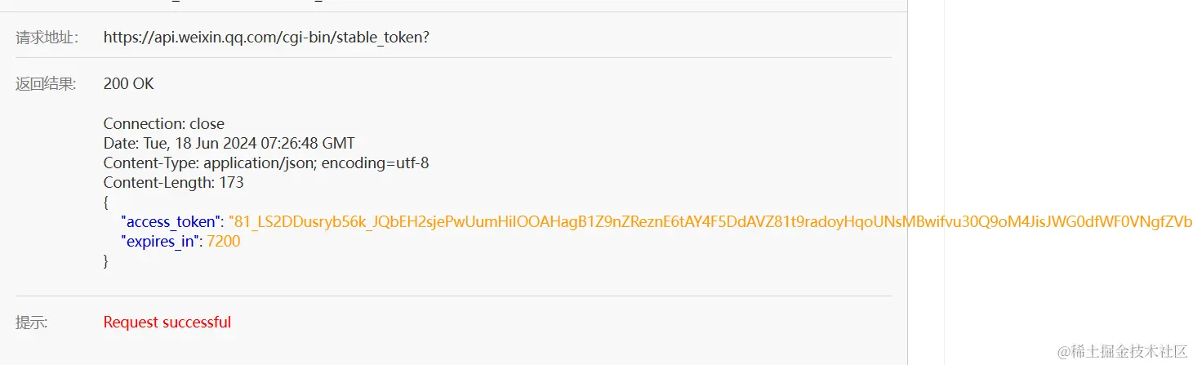Select the 7200 expires value

point(224,242)
